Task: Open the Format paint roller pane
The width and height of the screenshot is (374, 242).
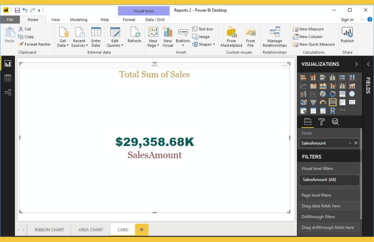Action: click(x=321, y=122)
